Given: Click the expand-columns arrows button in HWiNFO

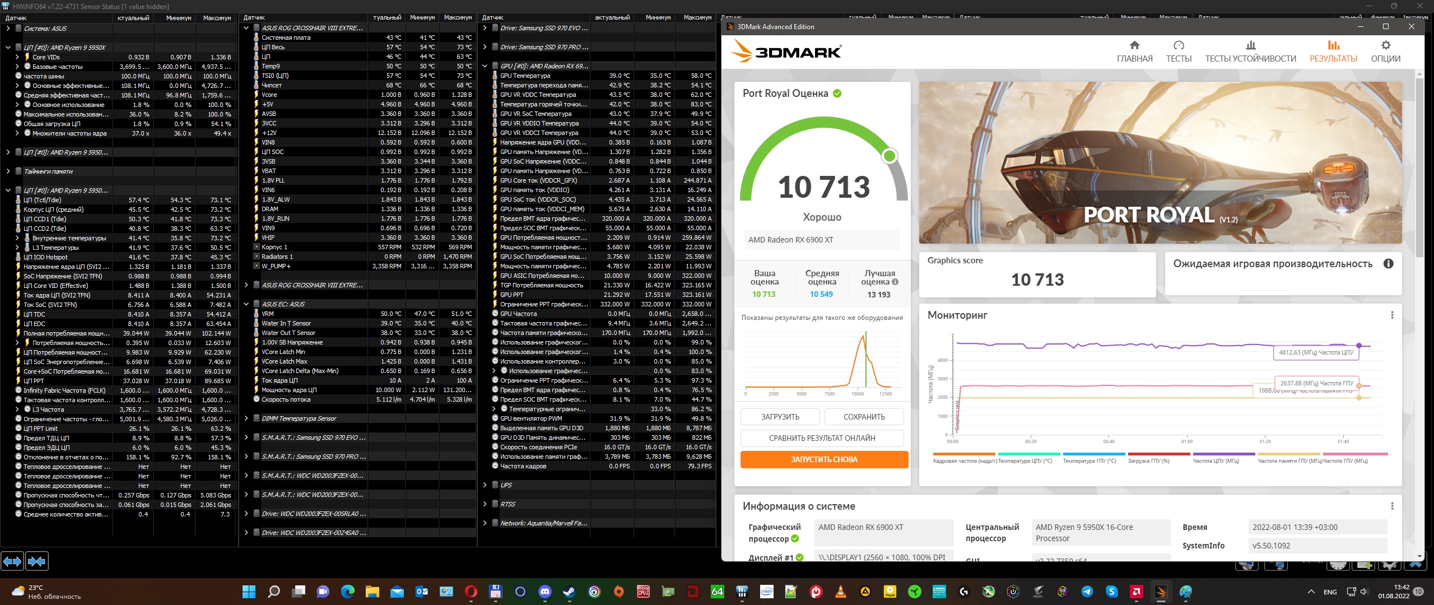Looking at the screenshot, I should coord(12,561).
